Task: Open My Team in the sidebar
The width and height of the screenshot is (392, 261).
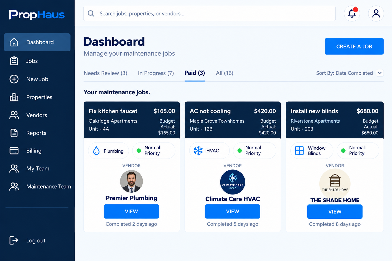Action: 37,168
